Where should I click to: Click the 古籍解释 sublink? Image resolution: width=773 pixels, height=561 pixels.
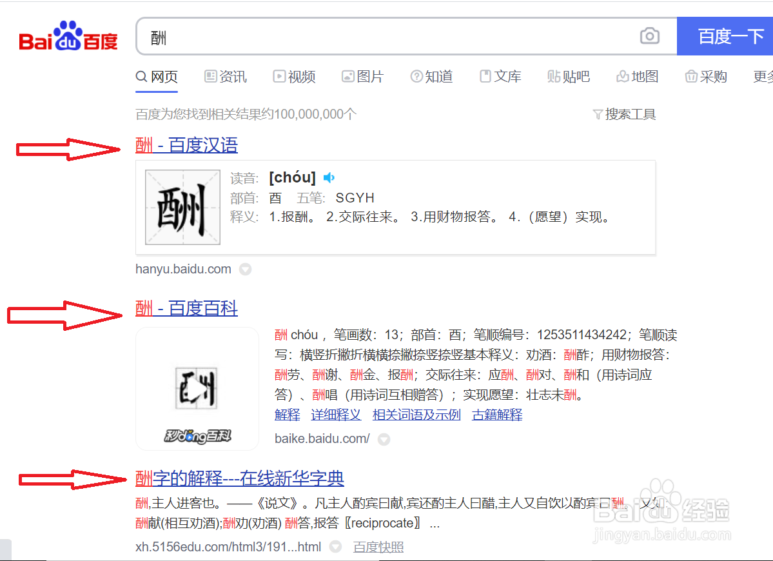497,415
